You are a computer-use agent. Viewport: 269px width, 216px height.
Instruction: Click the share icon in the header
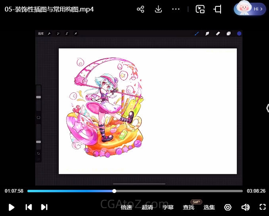pos(140,10)
